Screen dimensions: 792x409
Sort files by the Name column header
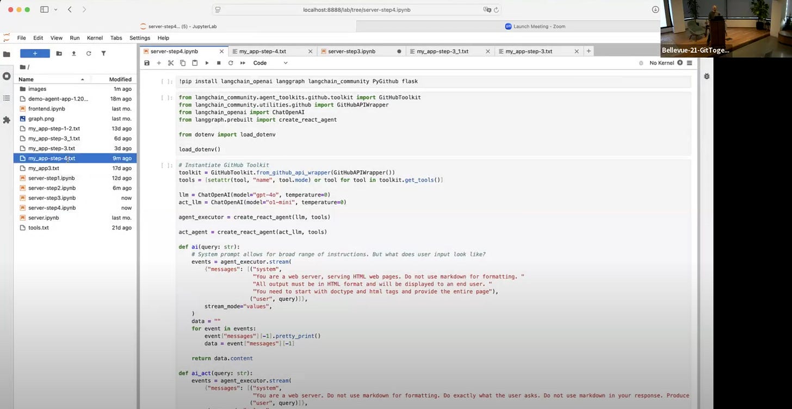[x=52, y=79]
